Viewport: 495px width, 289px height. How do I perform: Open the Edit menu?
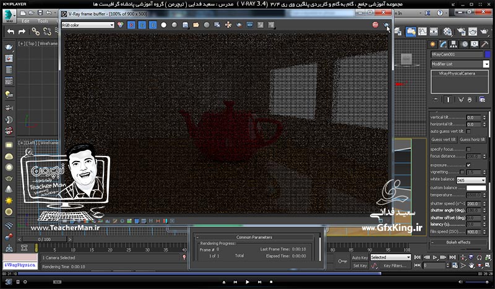pos(25,21)
